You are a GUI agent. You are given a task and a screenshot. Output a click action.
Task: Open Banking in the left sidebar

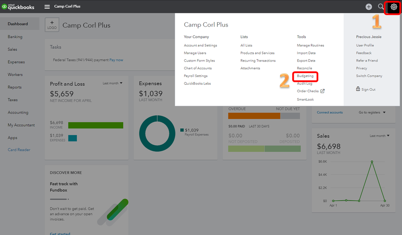15,37
